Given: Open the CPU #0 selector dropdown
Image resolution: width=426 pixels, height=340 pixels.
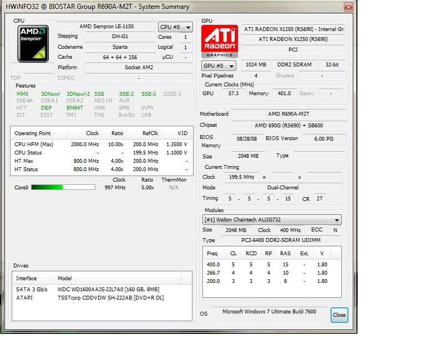Looking at the screenshot, I should click(x=175, y=27).
